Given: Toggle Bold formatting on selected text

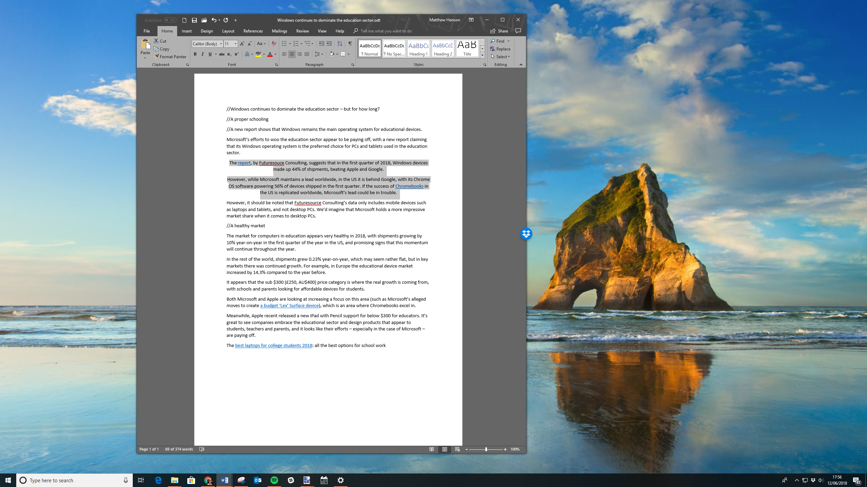Looking at the screenshot, I should tap(195, 54).
